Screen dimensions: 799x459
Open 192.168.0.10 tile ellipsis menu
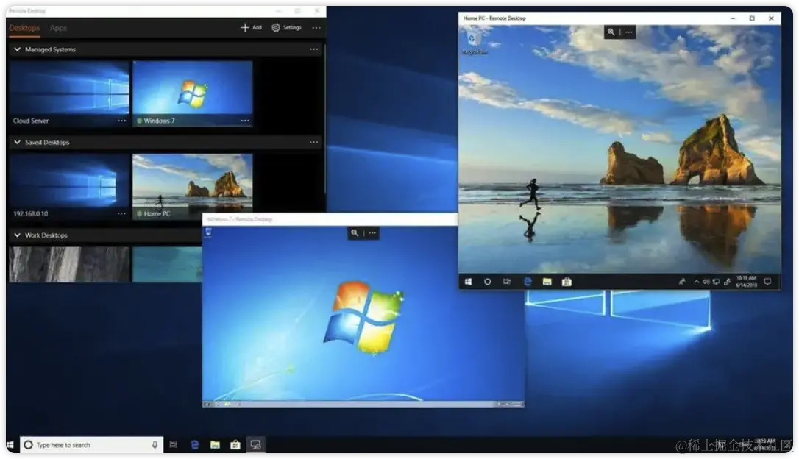point(122,213)
